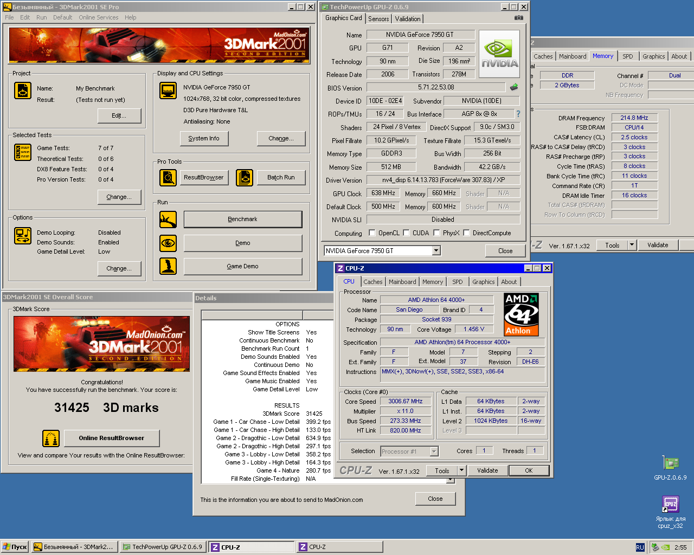Viewport: 694px width, 555px height.
Task: Click the Пуск Start button
Action: point(15,547)
